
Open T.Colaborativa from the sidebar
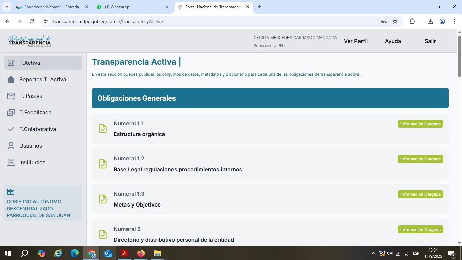click(38, 129)
